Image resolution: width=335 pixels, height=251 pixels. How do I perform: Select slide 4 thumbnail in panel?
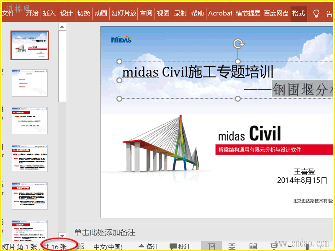click(x=30, y=158)
